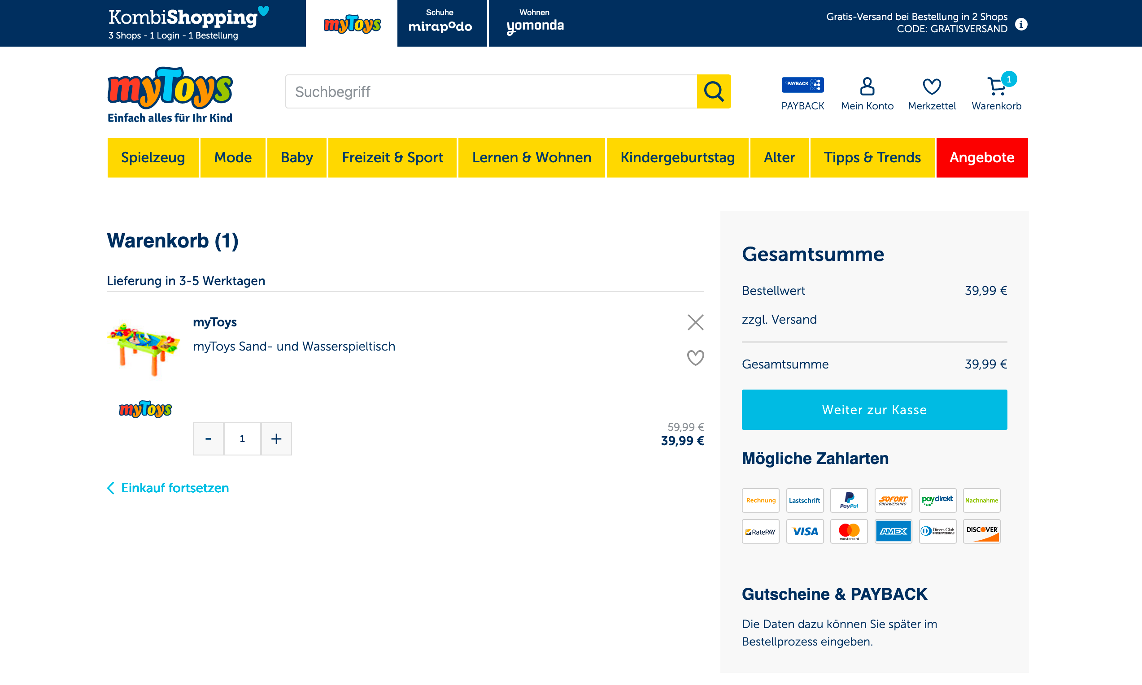The image size is (1142, 685).
Task: Switch to the yomonda Wohnen shop tab
Action: coord(535,23)
